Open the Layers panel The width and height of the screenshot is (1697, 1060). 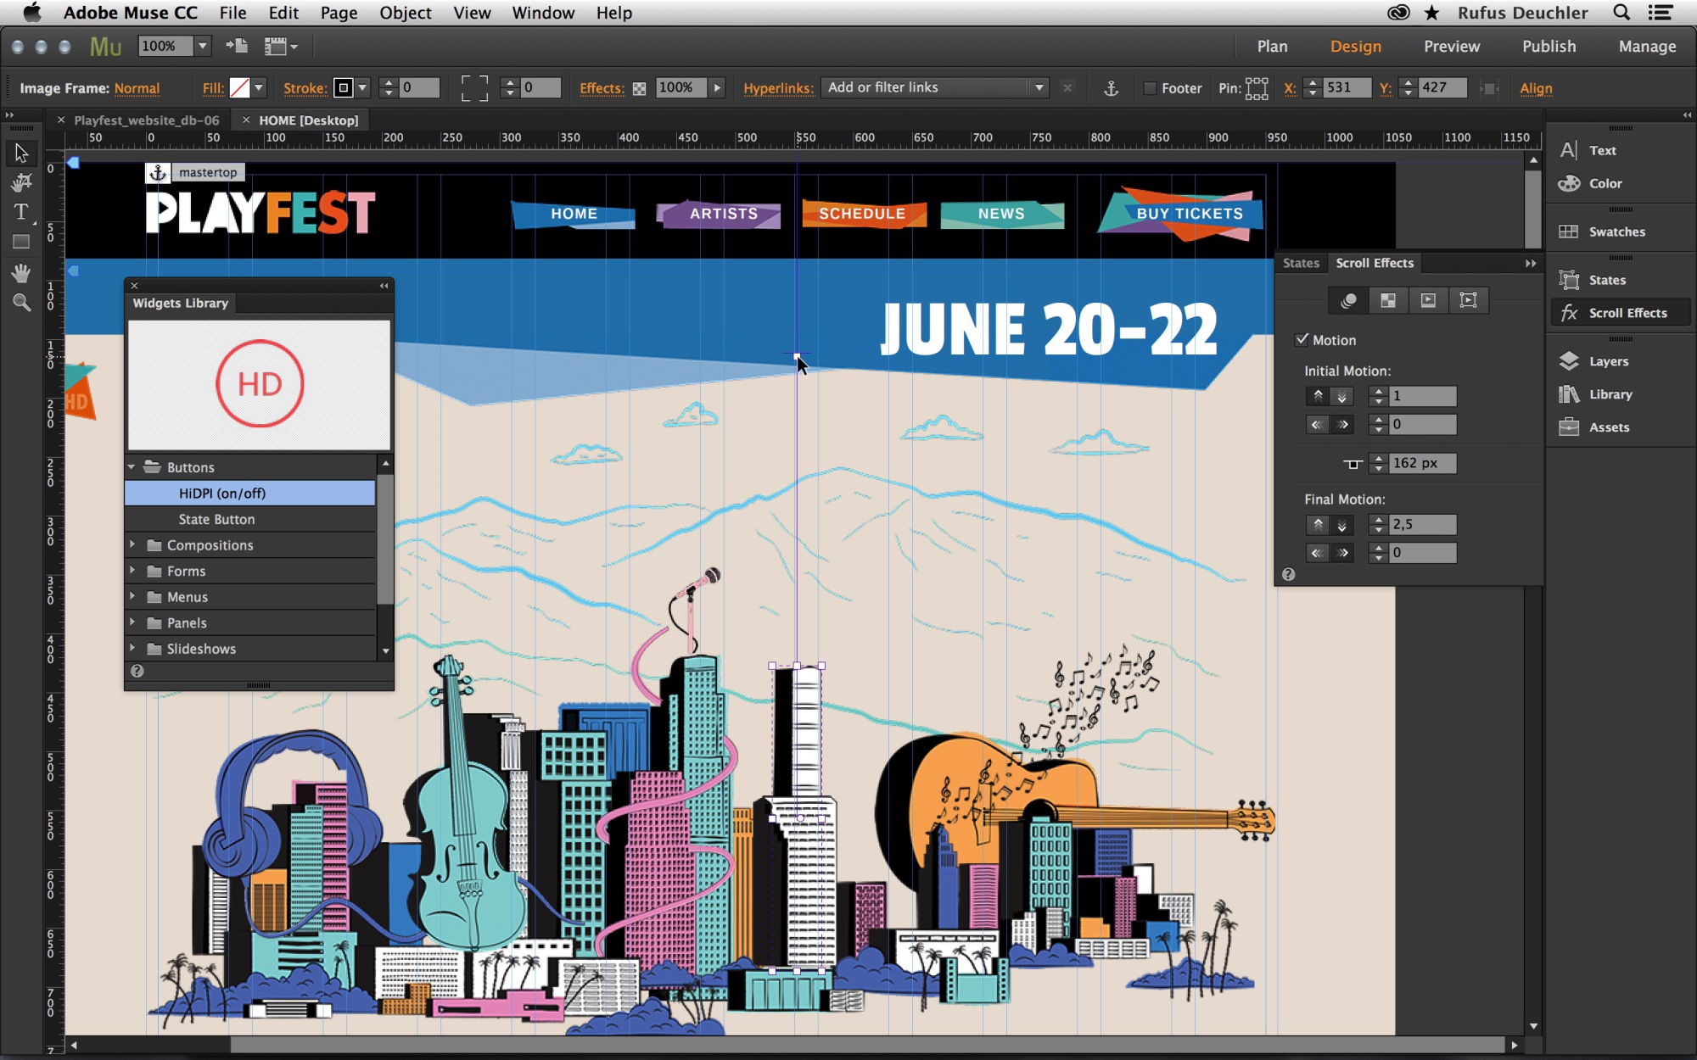point(1608,361)
